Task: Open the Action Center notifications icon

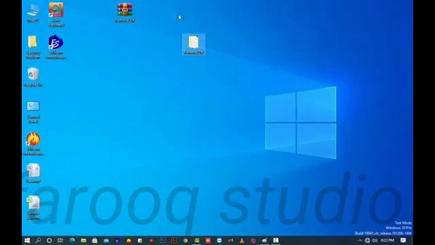Action: 403,240
